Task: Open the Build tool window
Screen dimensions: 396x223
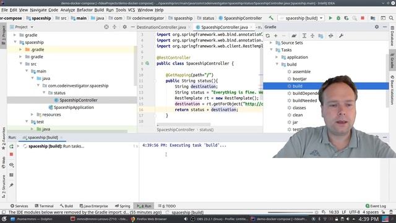Action: click(66, 206)
